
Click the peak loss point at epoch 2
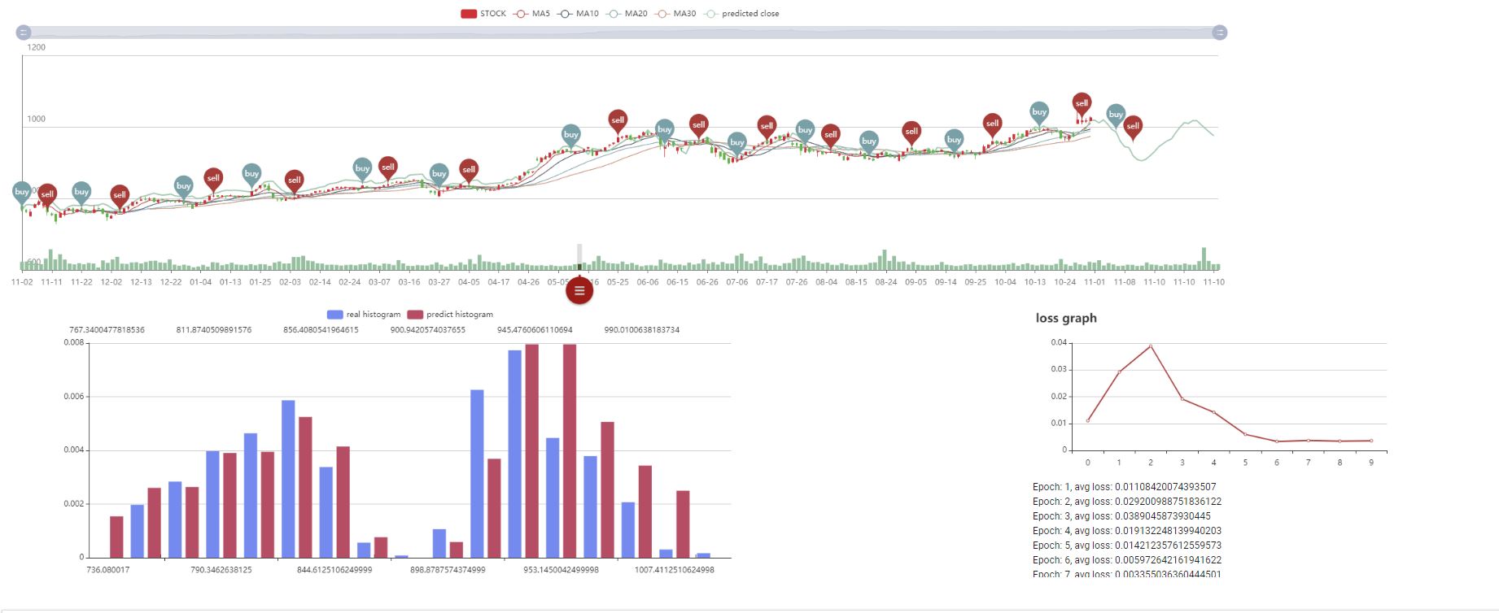[x=1151, y=346]
